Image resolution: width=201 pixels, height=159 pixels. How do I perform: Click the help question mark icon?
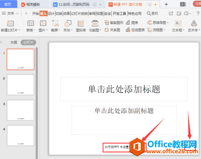pyautogui.click(x=198, y=14)
